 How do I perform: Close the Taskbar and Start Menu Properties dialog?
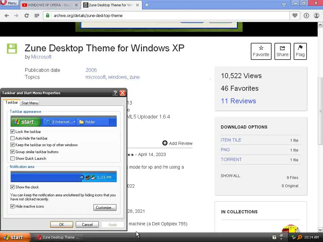123,93
